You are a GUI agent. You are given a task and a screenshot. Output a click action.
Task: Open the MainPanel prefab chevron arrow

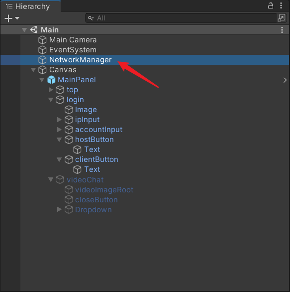click(285, 80)
